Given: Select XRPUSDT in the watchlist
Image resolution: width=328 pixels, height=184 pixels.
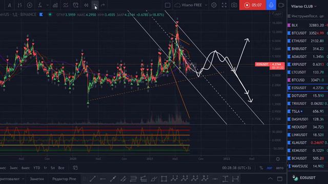Looking at the screenshot, I should pos(307,64).
